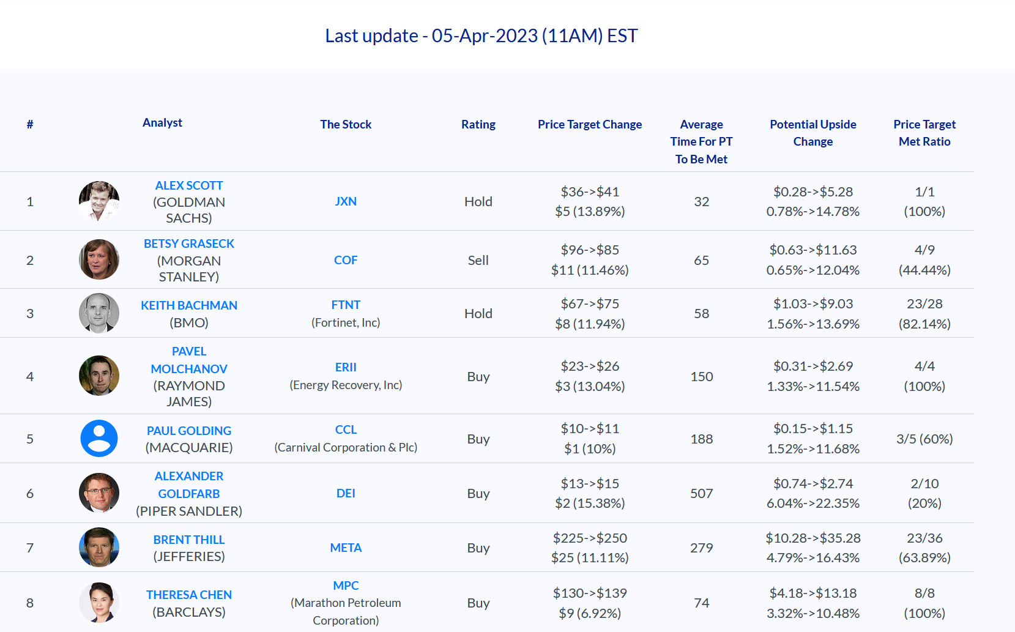Select JXN's Hold rating cell
The image size is (1015, 632).
[x=478, y=201]
